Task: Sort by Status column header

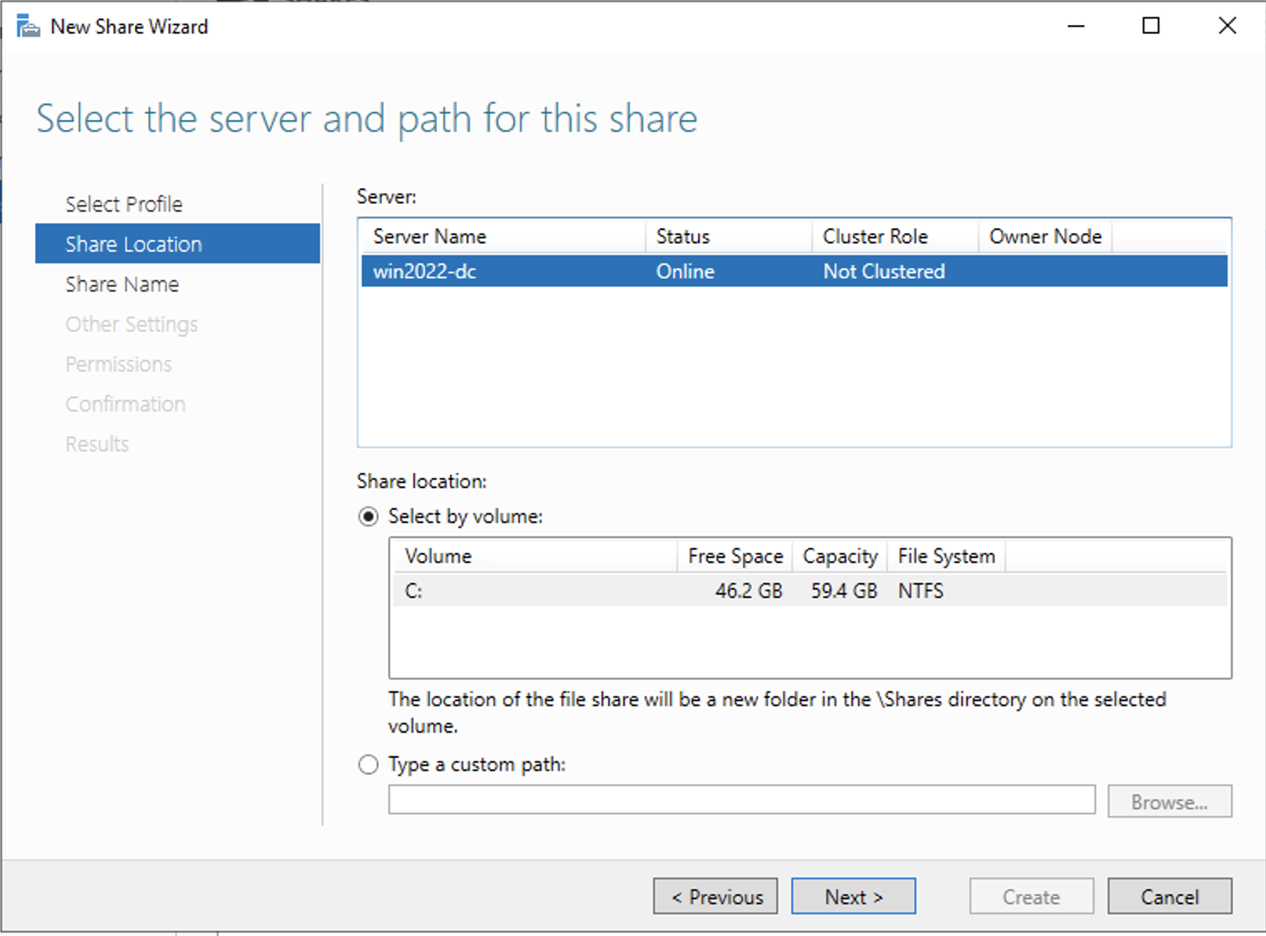Action: [x=728, y=236]
